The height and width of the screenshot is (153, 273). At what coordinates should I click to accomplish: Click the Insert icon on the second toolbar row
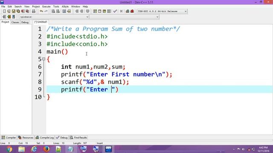pos(4,17)
